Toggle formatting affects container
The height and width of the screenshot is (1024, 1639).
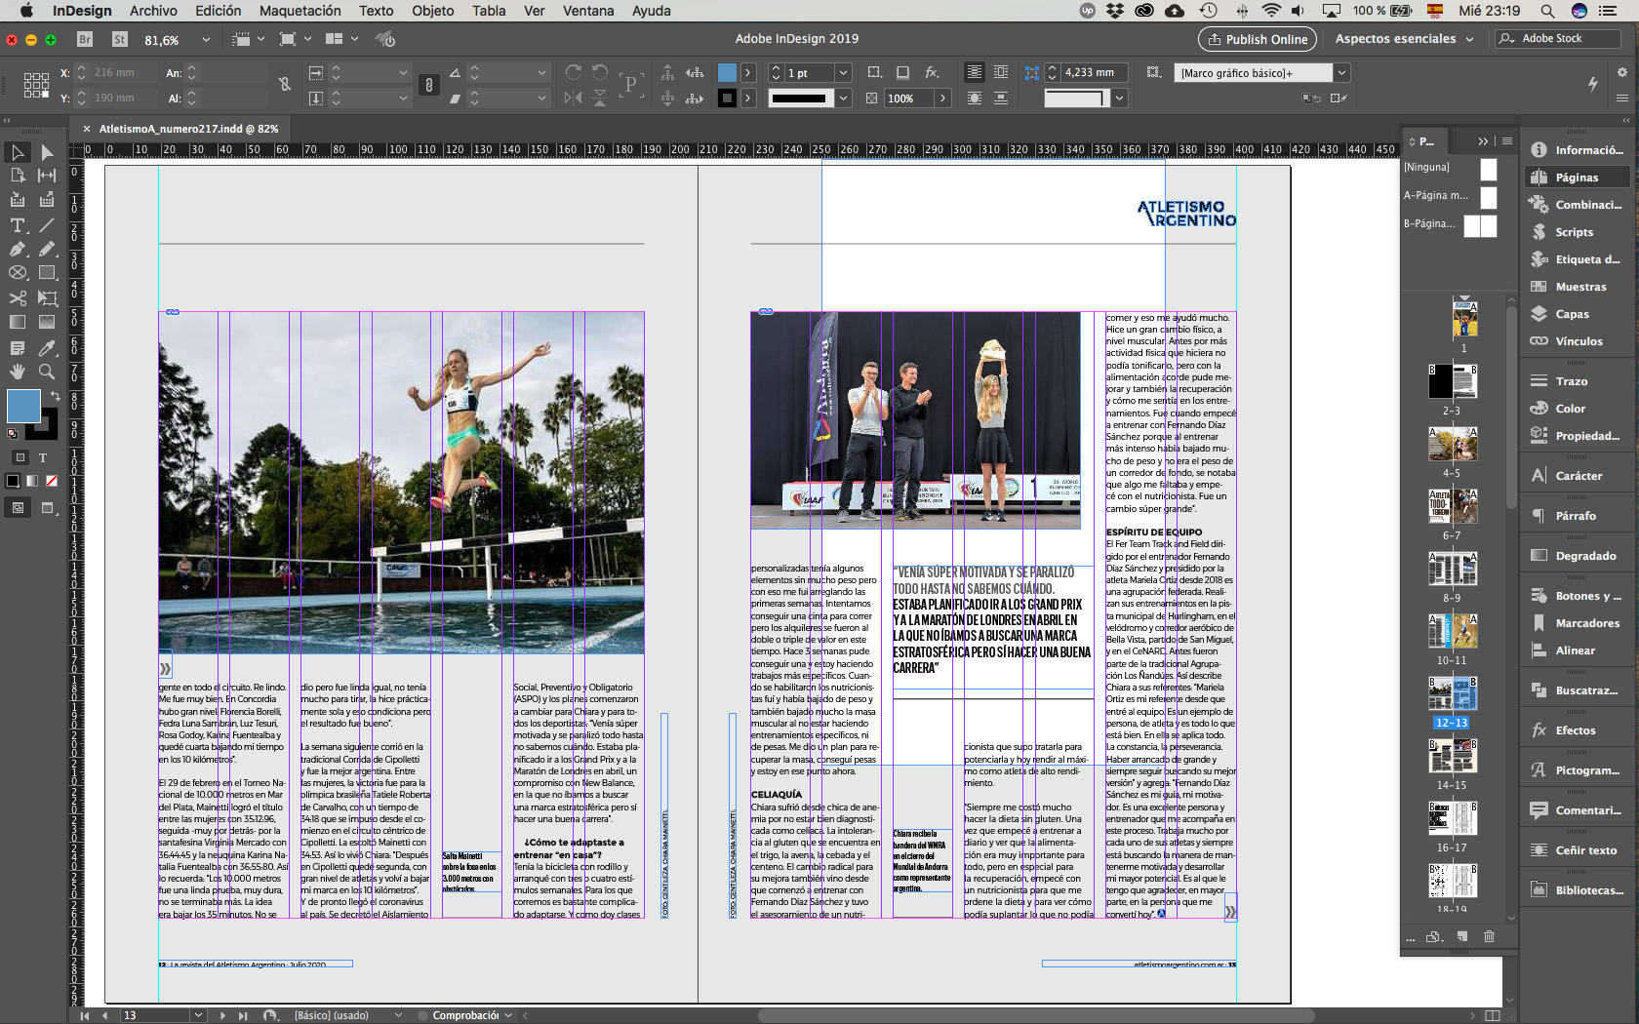(x=20, y=457)
